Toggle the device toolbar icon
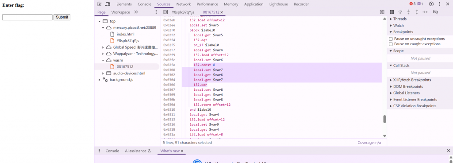Image resolution: width=453 pixels, height=163 pixels. click(108, 4)
